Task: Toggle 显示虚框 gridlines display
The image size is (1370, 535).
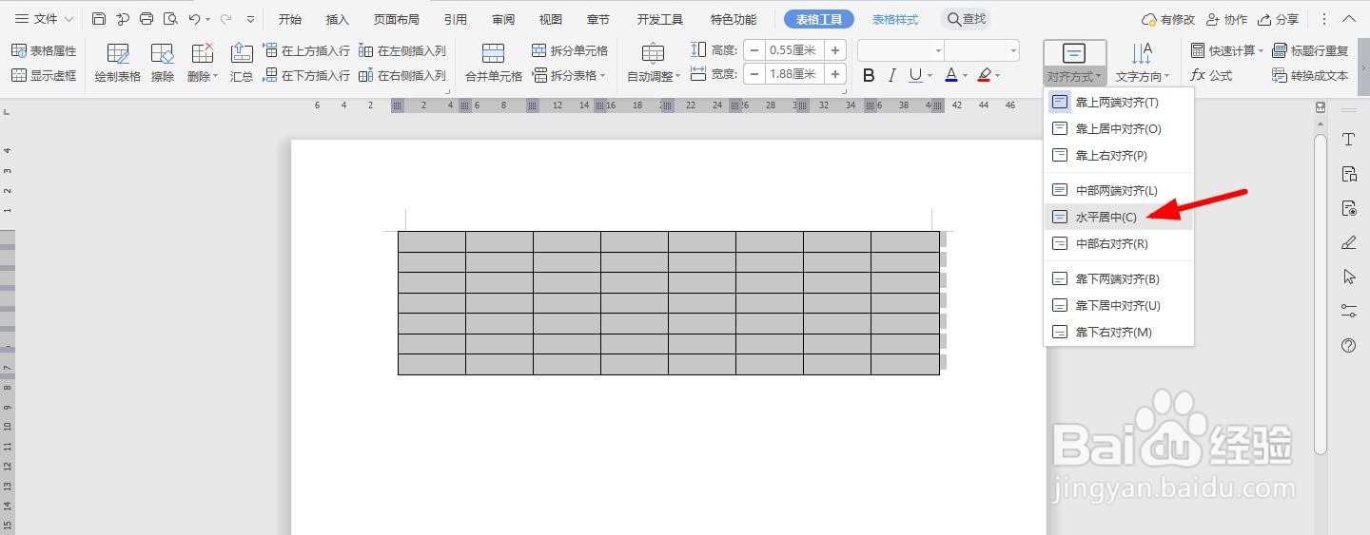Action: (44, 75)
